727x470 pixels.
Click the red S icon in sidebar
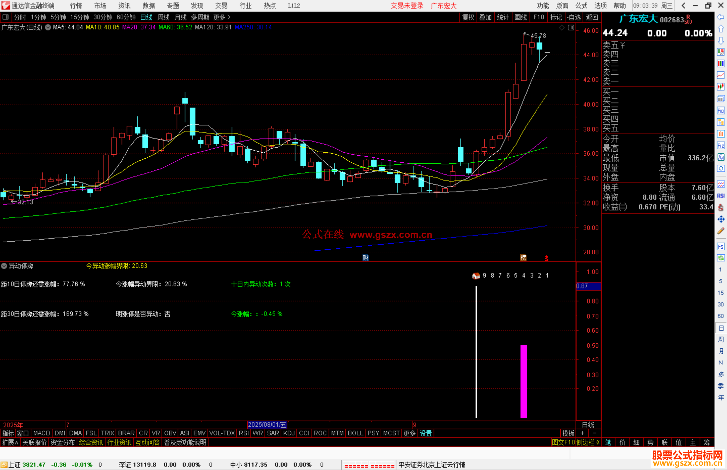pyautogui.click(x=721, y=207)
